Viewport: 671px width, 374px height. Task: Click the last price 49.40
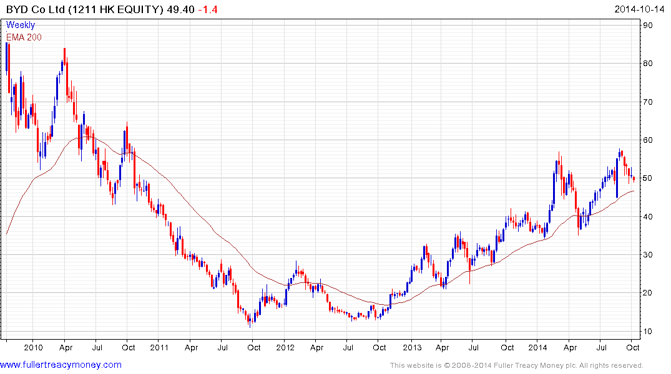point(180,9)
